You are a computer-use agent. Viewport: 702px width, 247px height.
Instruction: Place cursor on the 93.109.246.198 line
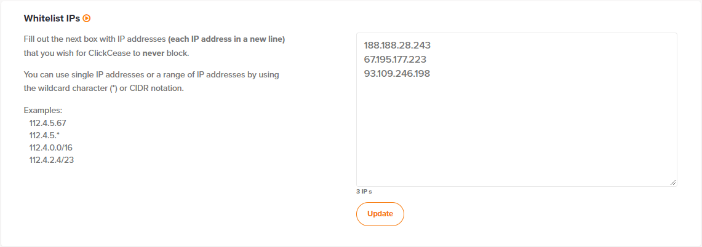pyautogui.click(x=397, y=74)
